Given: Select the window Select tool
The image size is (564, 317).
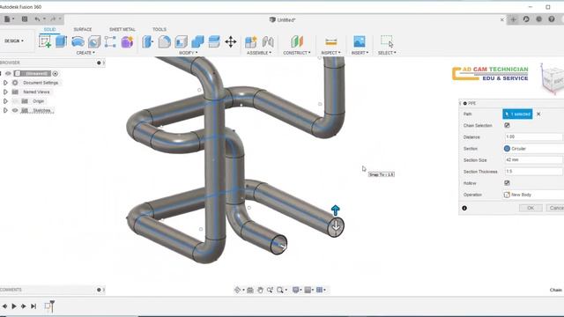Looking at the screenshot, I should tap(387, 41).
